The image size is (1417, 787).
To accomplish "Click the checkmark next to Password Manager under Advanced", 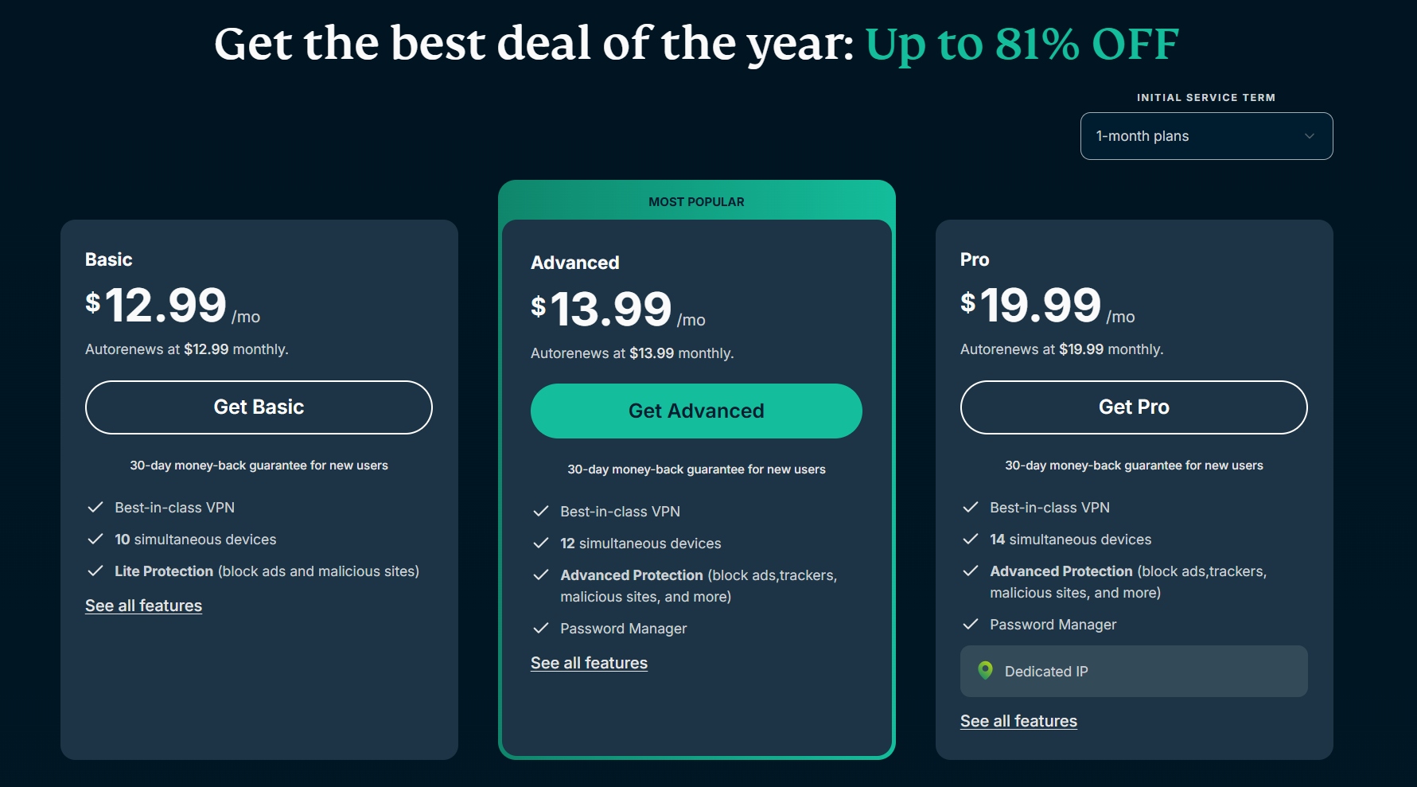I will [x=542, y=628].
